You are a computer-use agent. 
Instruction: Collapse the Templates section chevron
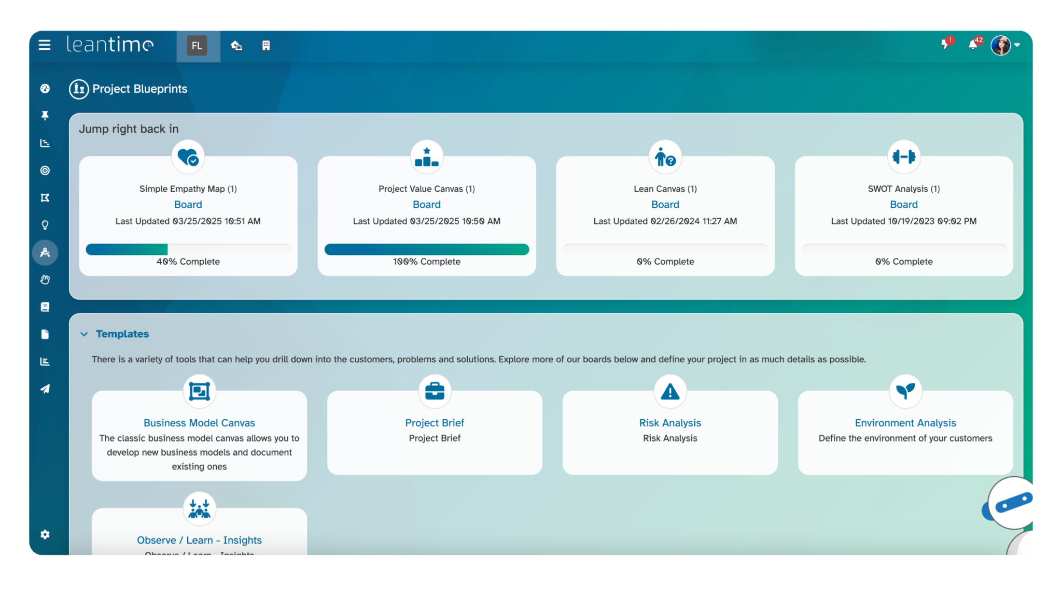(x=85, y=334)
